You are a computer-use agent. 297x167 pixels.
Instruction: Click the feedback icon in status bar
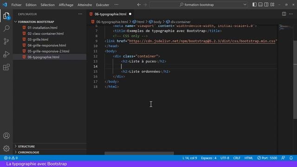tap(283, 158)
